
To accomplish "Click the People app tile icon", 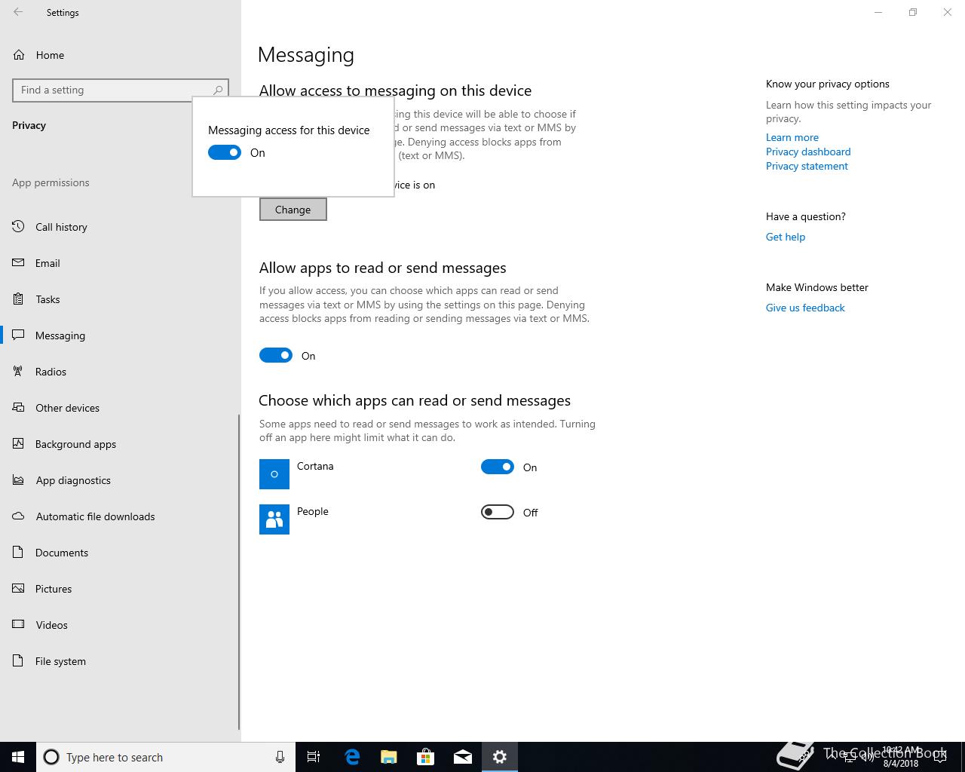I will click(274, 519).
